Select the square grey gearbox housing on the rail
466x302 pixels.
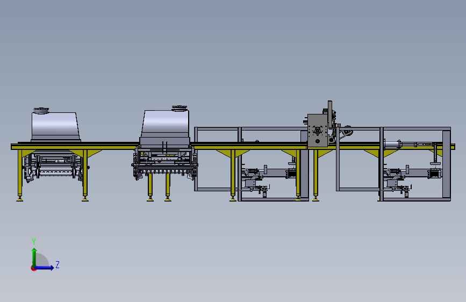pos(318,131)
